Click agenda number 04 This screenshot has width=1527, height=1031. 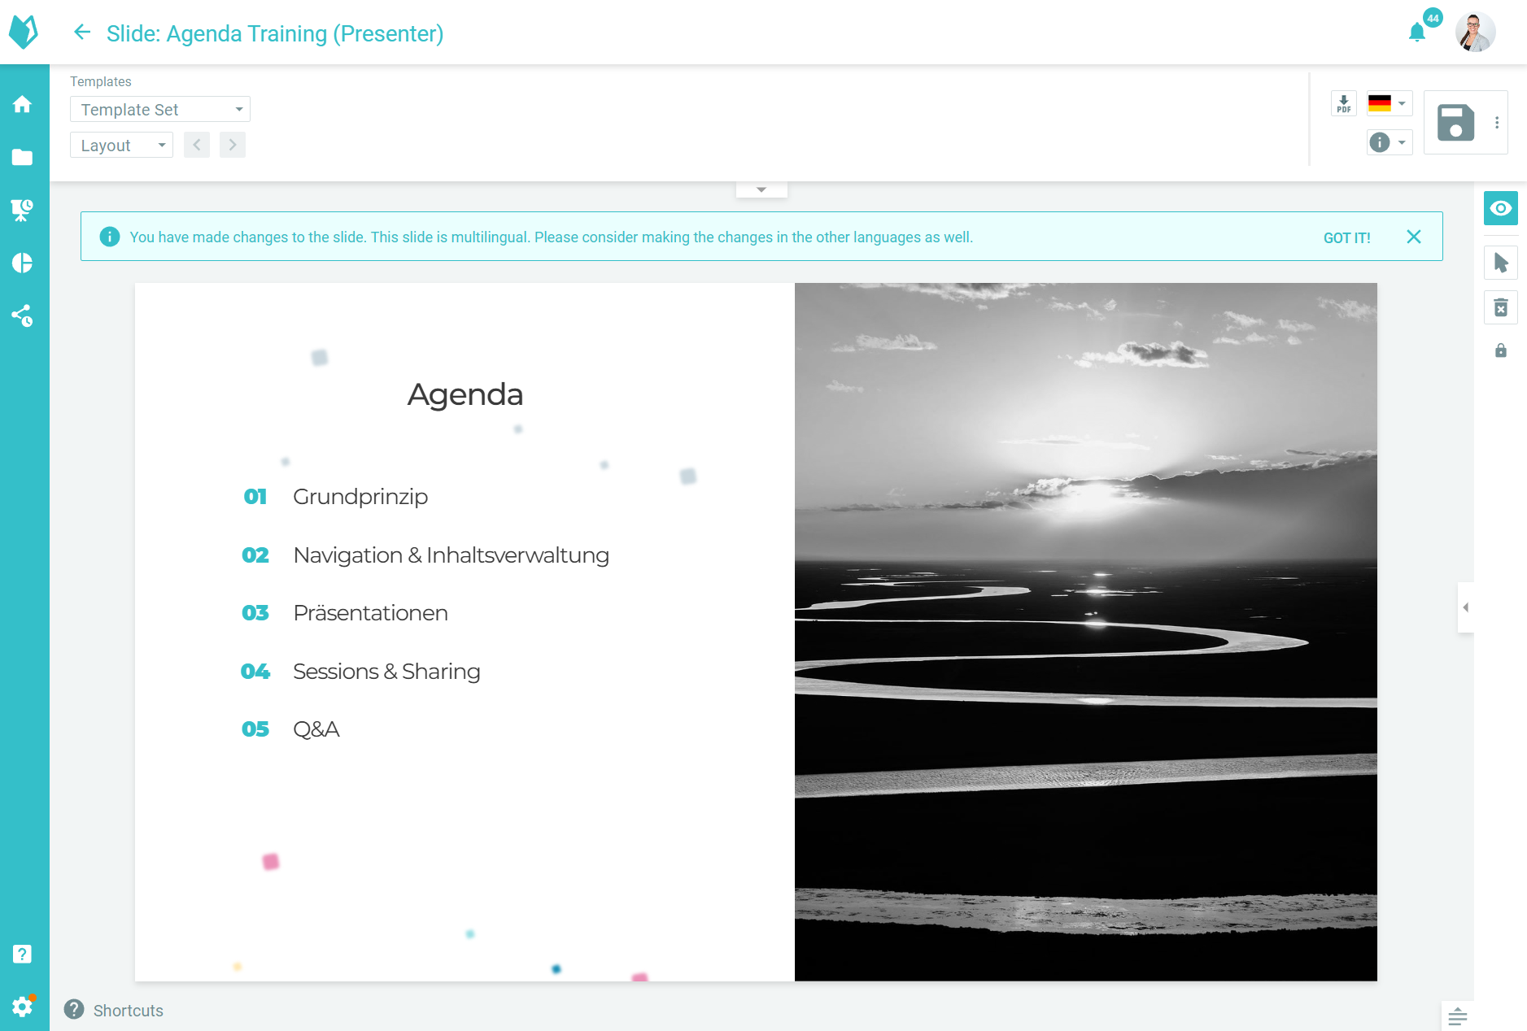(x=255, y=672)
